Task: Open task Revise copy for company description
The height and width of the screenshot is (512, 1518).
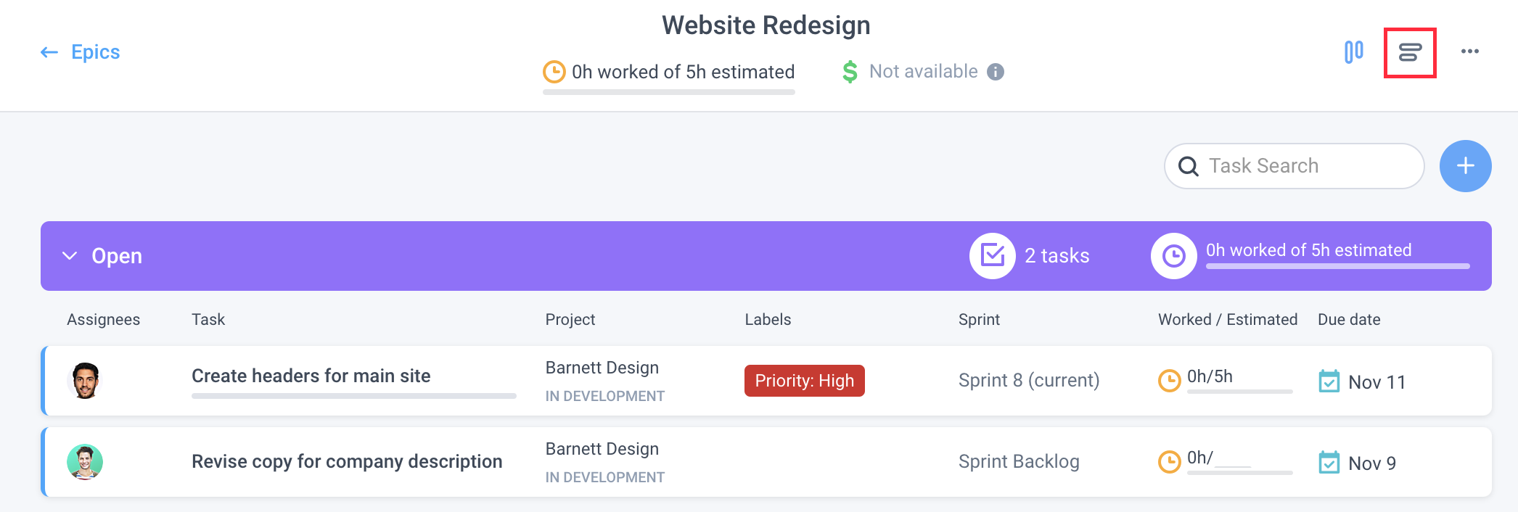Action: coord(347,461)
